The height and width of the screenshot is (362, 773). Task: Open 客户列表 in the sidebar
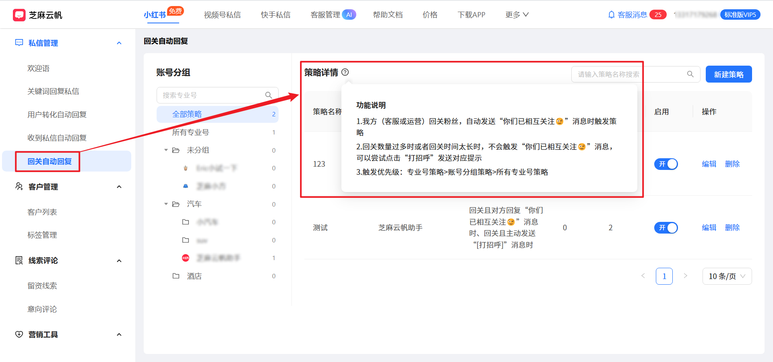click(42, 212)
